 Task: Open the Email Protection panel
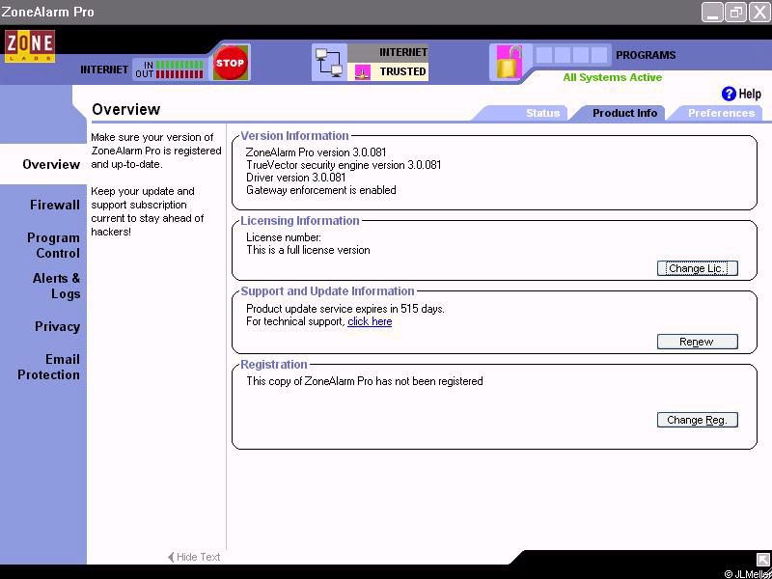(48, 367)
